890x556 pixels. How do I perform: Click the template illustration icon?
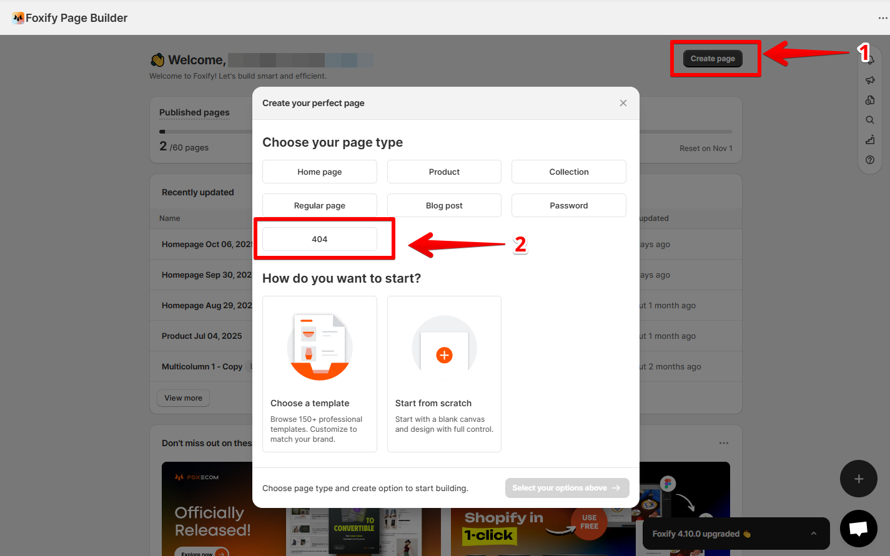click(320, 347)
